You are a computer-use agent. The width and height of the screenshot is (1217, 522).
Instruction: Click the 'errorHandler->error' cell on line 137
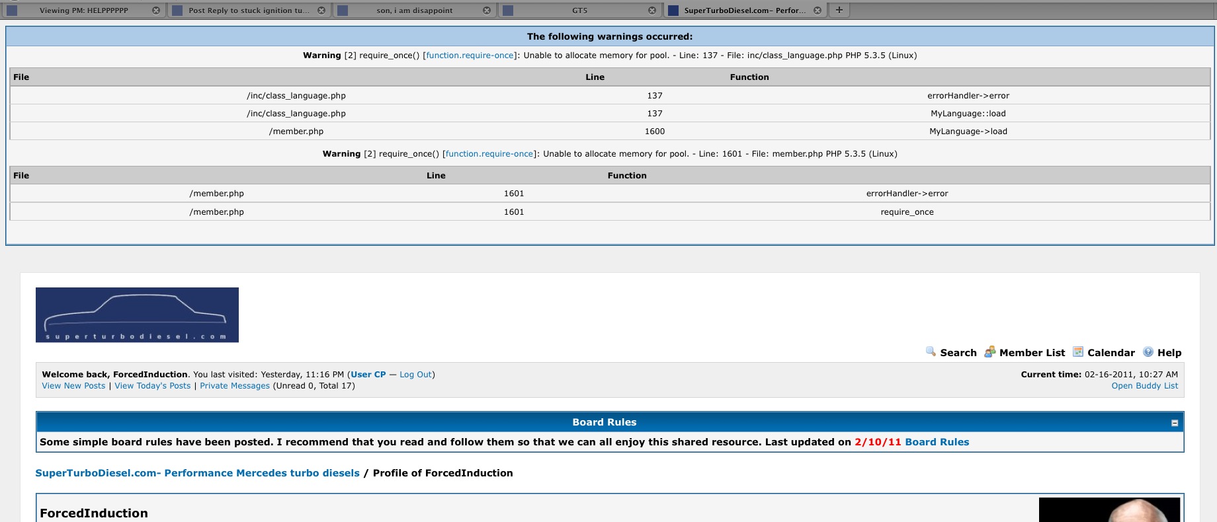pyautogui.click(x=968, y=96)
